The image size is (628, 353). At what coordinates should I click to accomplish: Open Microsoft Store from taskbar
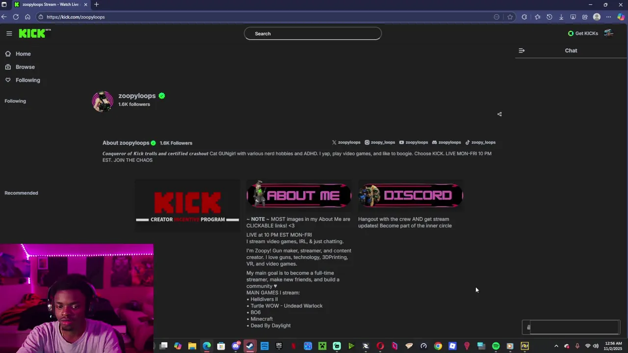[221, 346]
